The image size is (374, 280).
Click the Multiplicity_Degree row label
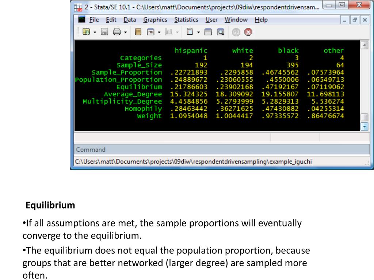click(x=122, y=101)
